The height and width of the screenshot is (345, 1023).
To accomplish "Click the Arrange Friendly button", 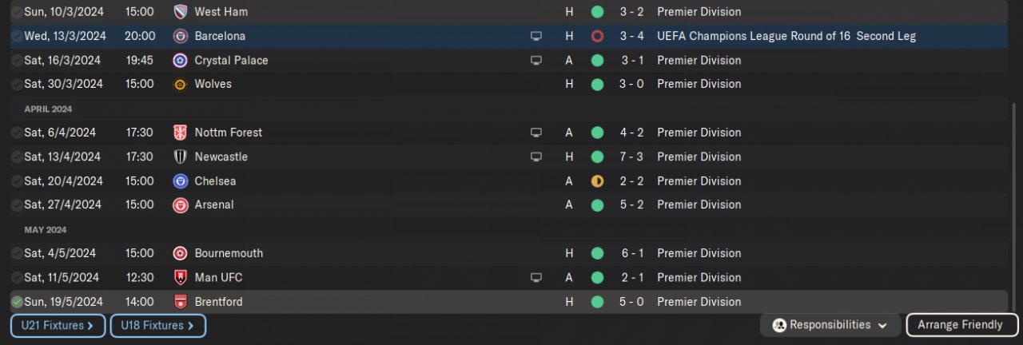I will (961, 325).
